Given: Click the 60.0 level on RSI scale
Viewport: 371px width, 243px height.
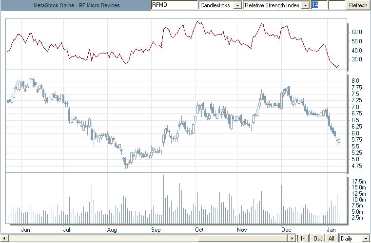Looking at the screenshot, I should 357,32.
